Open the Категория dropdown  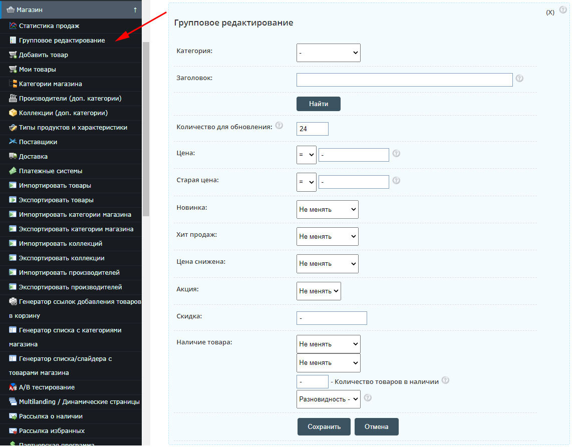(x=328, y=53)
